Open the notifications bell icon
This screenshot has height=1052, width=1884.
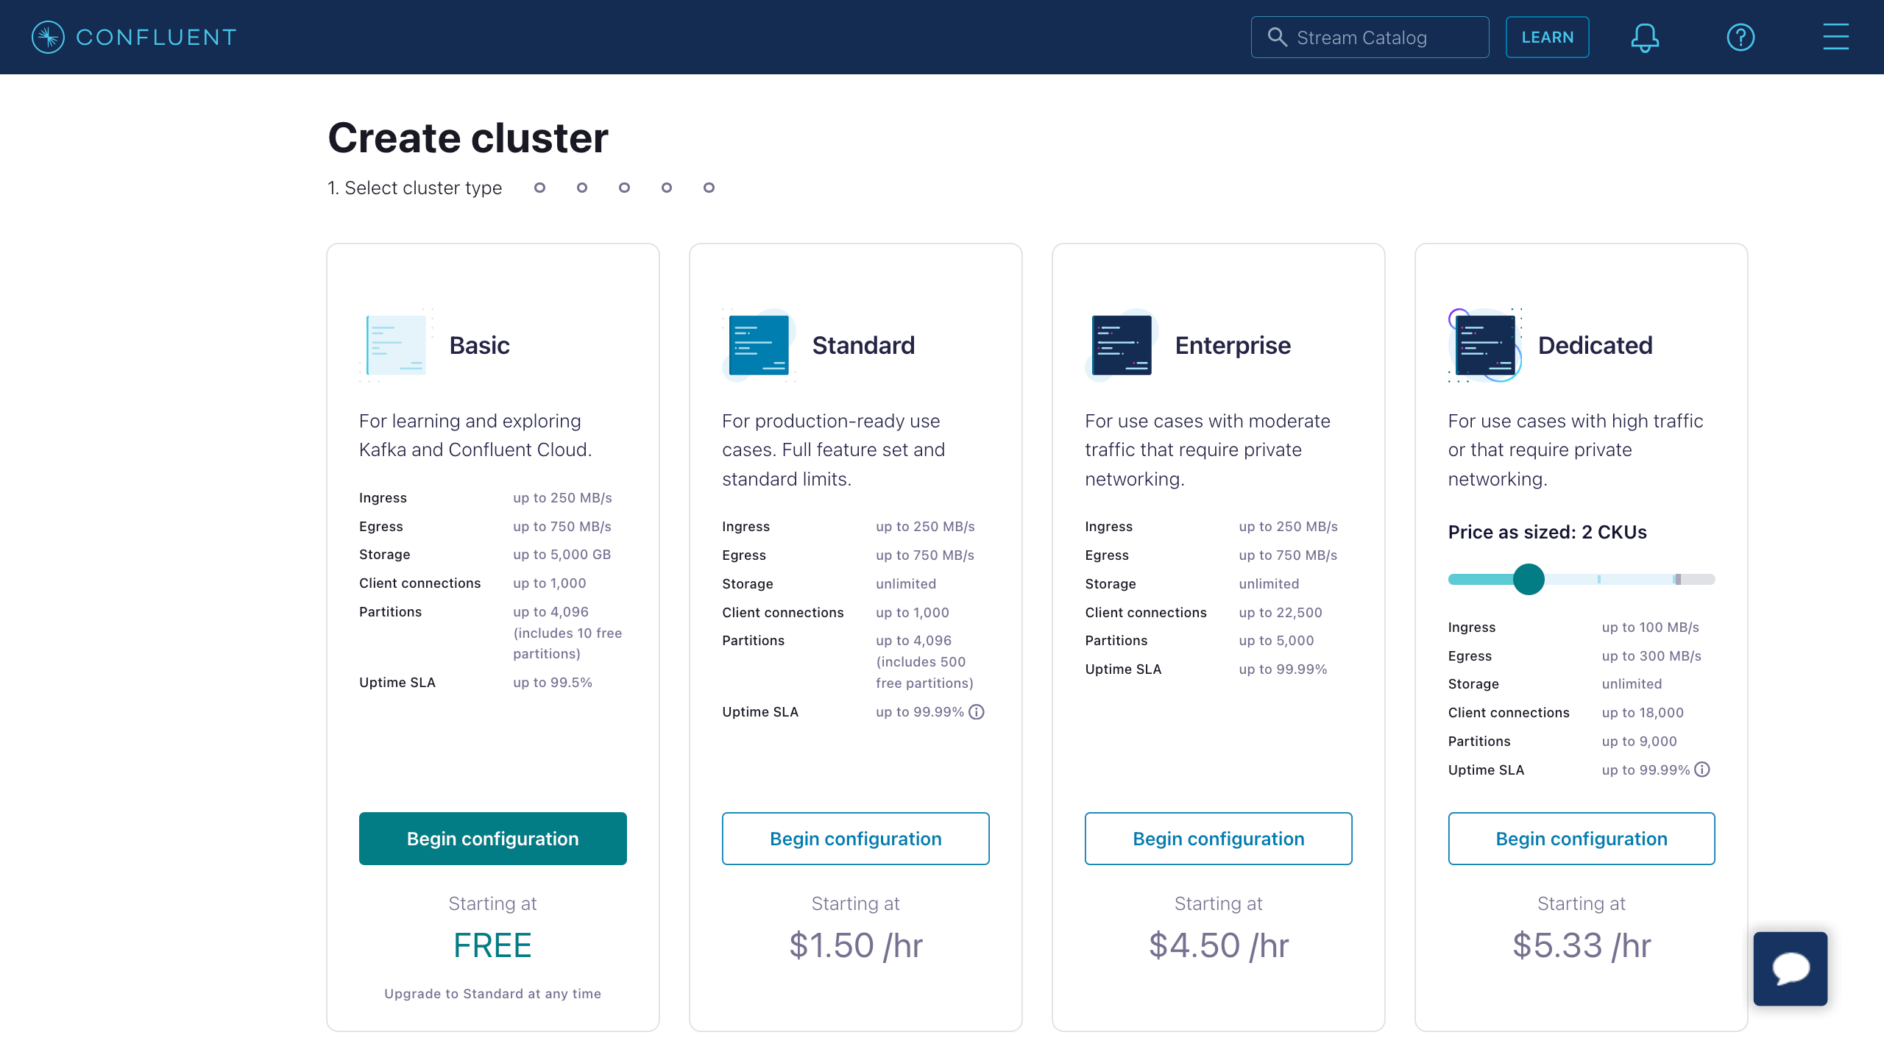point(1646,37)
